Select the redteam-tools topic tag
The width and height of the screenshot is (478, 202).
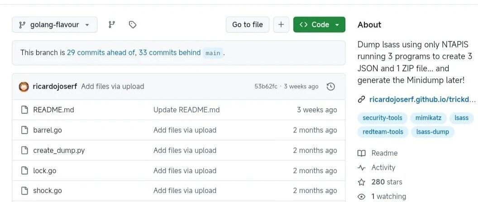pos(383,132)
